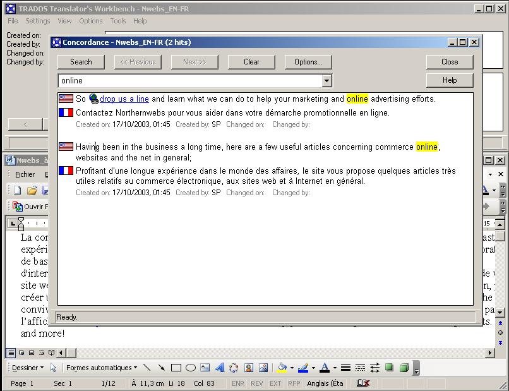509x391 pixels.
Task: Click the New blank document icon
Action: tap(18, 190)
